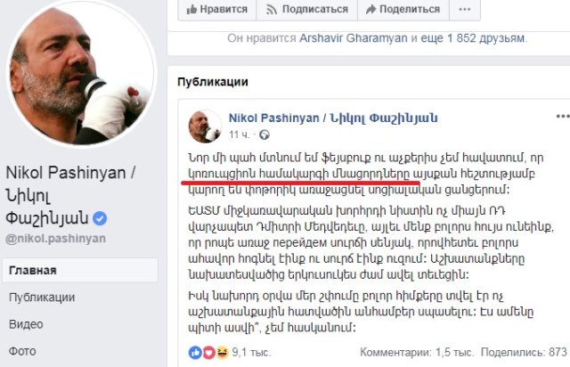The height and width of the screenshot is (367, 570).
Task: Open the Главная sidebar tab
Action: (80, 270)
